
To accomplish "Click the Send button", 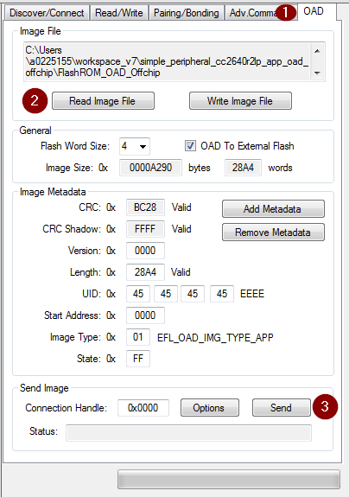I will pos(282,408).
